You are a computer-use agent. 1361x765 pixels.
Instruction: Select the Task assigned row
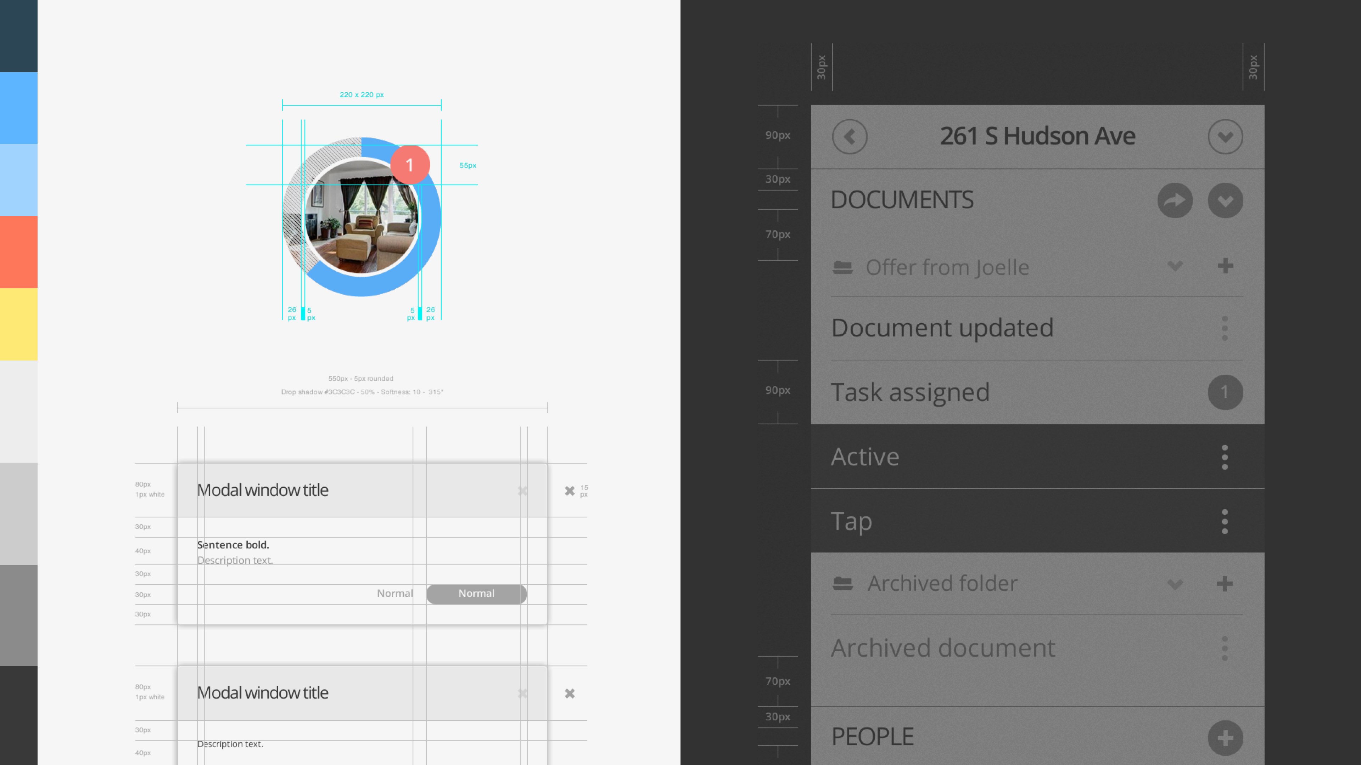(x=1037, y=392)
